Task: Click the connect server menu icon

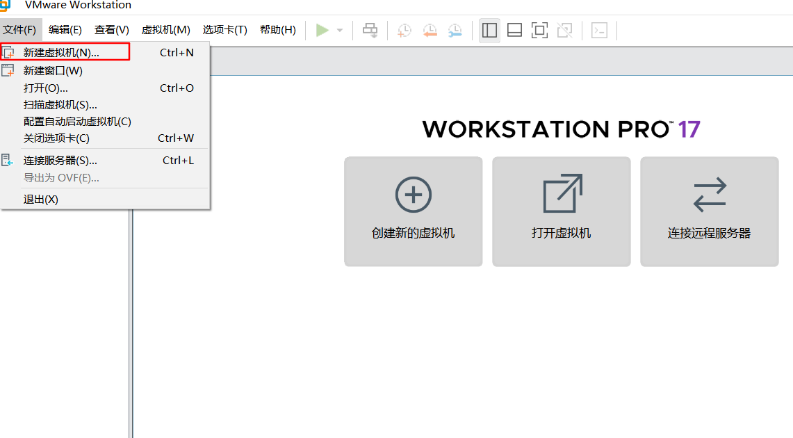Action: (x=7, y=161)
